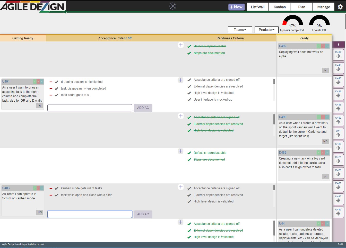Click the New button
This screenshot has width=346, height=248.
[x=236, y=7]
